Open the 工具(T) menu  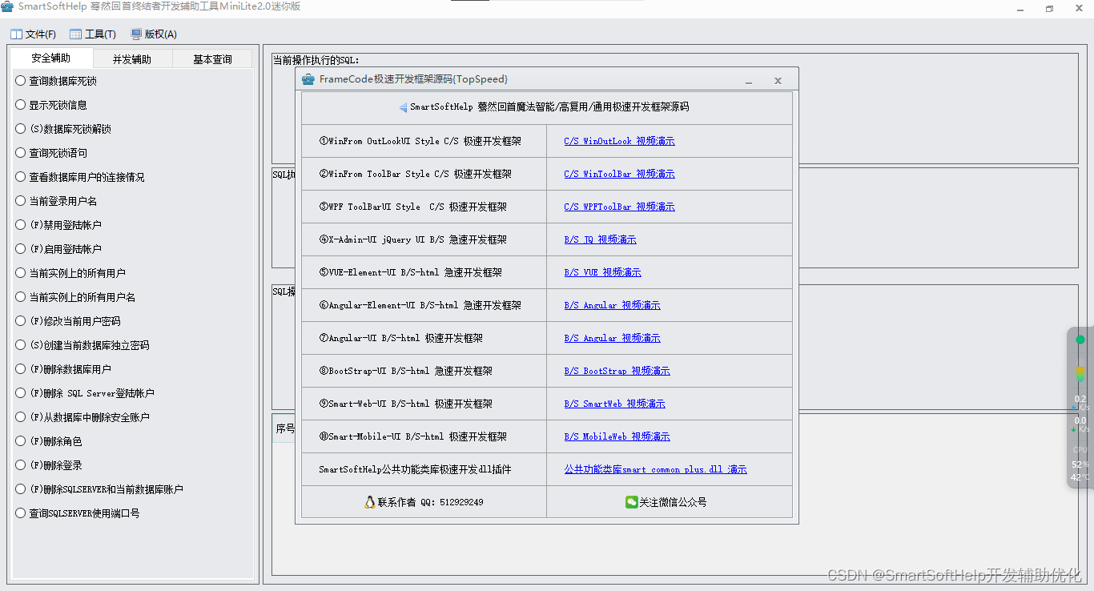click(x=93, y=34)
